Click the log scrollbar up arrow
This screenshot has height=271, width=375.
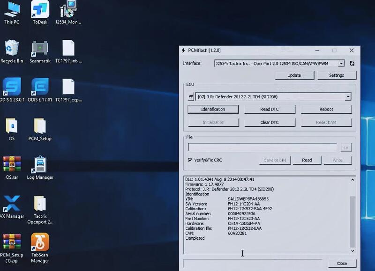(352, 180)
